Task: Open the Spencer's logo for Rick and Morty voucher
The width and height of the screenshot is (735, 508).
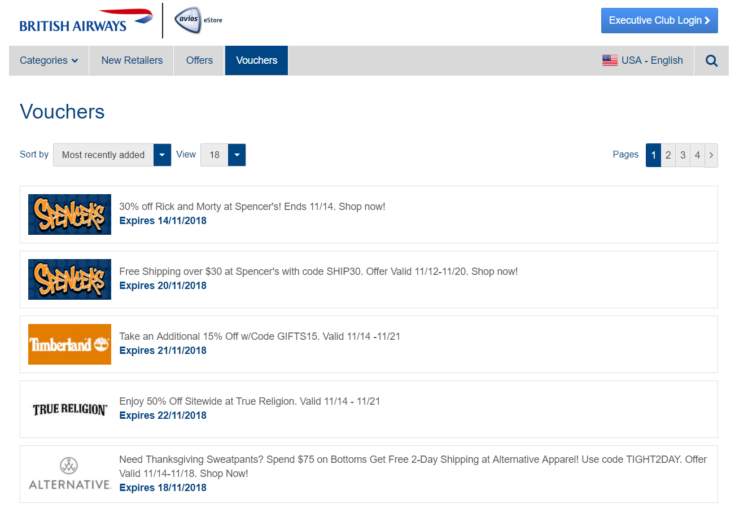Action: point(69,214)
